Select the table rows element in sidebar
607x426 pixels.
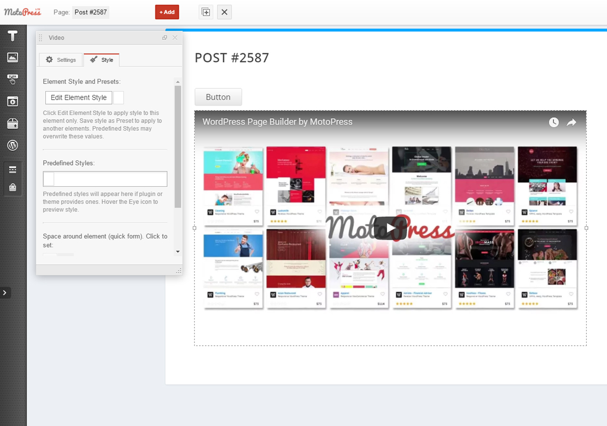point(13,169)
